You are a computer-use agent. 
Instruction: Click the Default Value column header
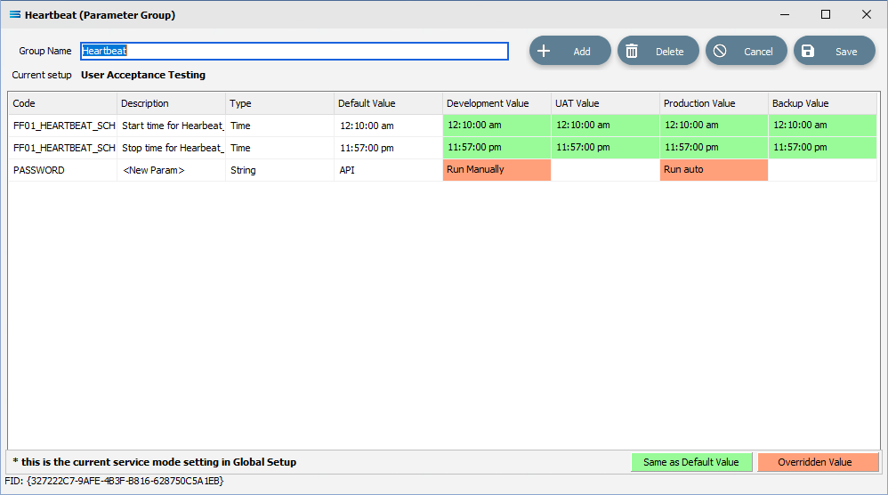click(x=388, y=103)
